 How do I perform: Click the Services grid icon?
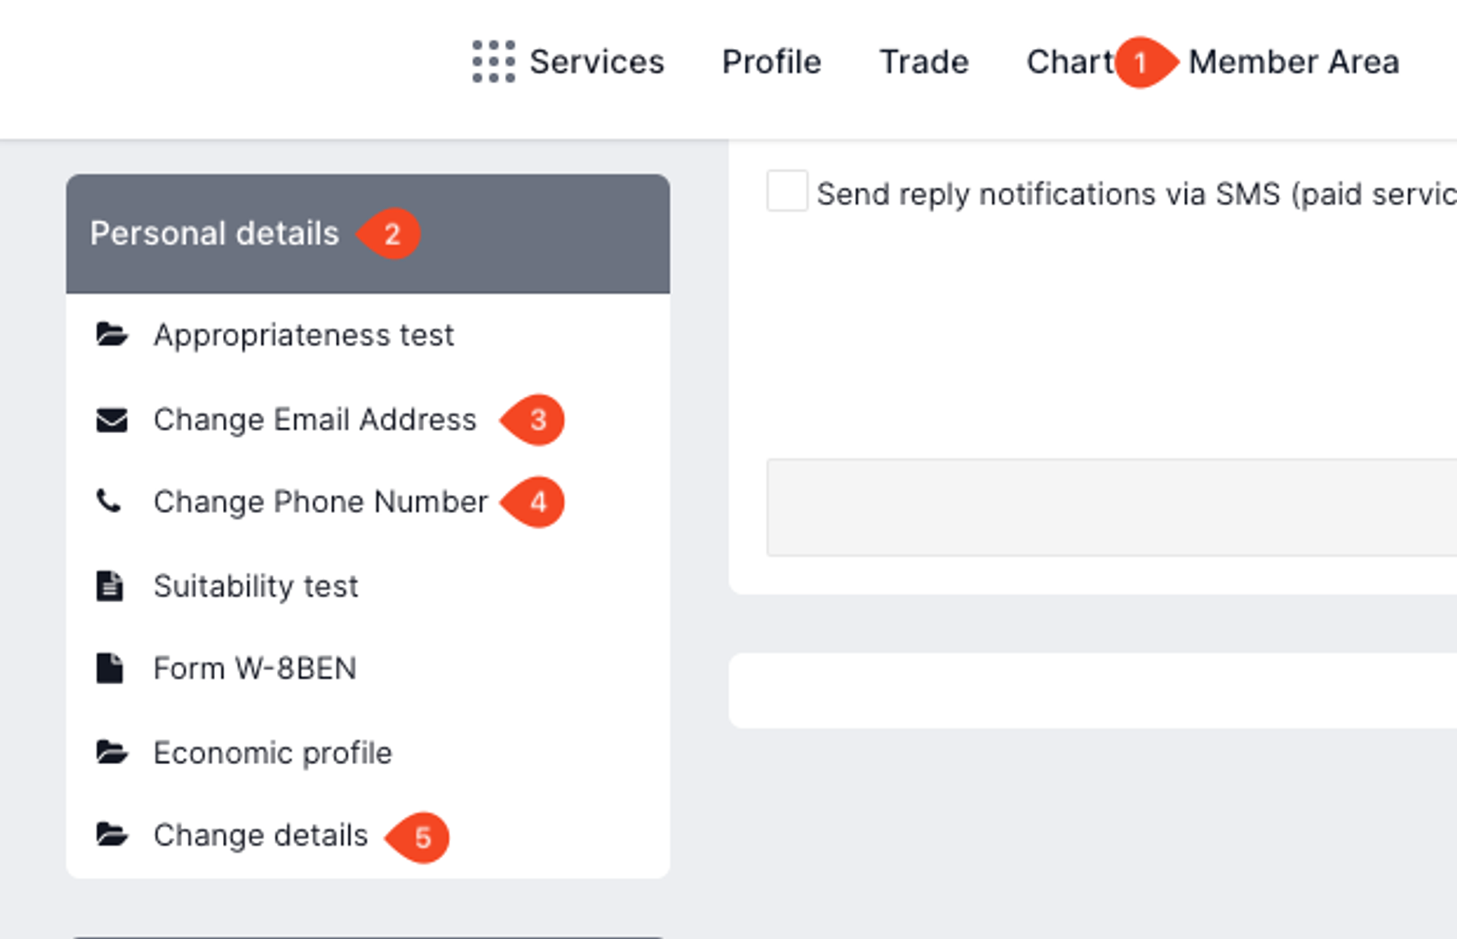493,62
